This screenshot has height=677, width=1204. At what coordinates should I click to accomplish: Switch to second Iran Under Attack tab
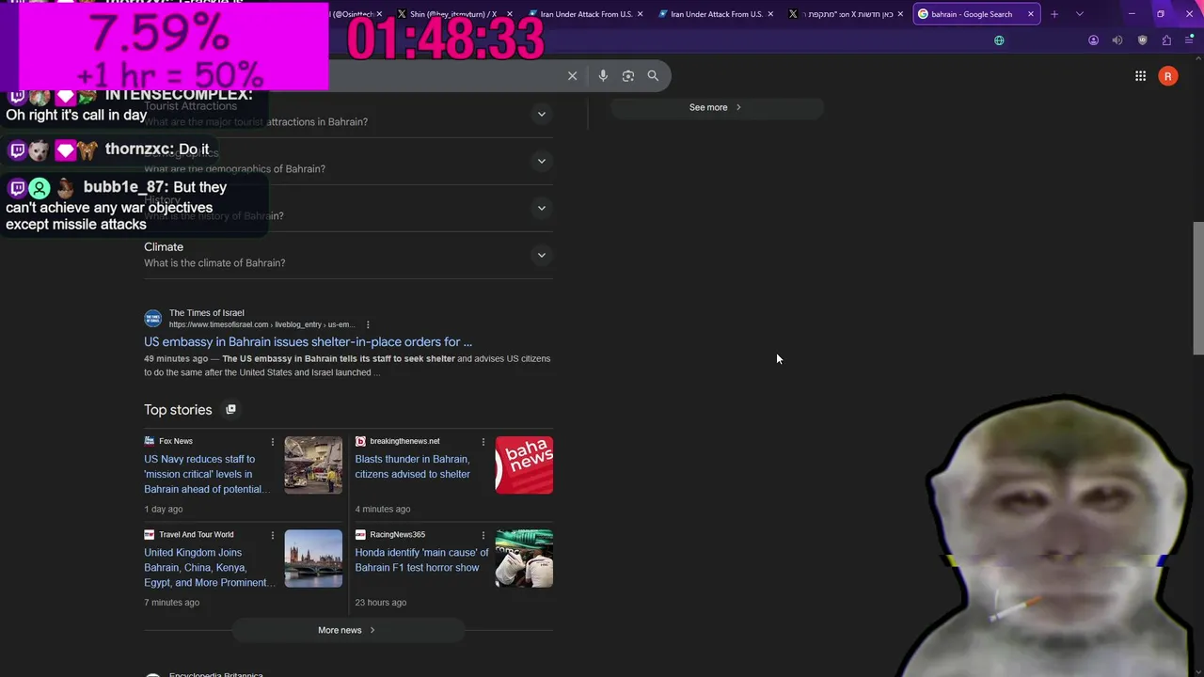(x=717, y=14)
